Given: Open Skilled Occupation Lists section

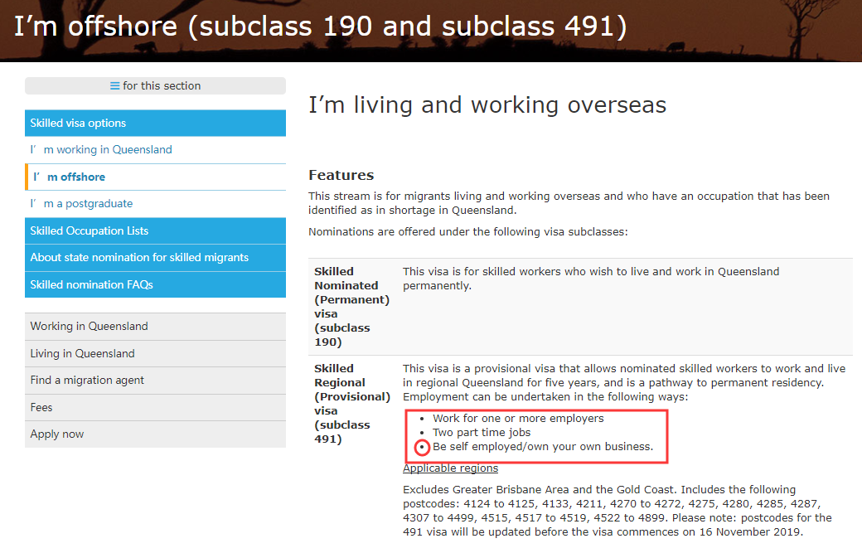Looking at the screenshot, I should coord(90,230).
